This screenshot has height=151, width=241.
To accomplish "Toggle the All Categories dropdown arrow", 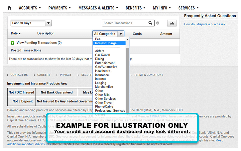I will [121, 34].
